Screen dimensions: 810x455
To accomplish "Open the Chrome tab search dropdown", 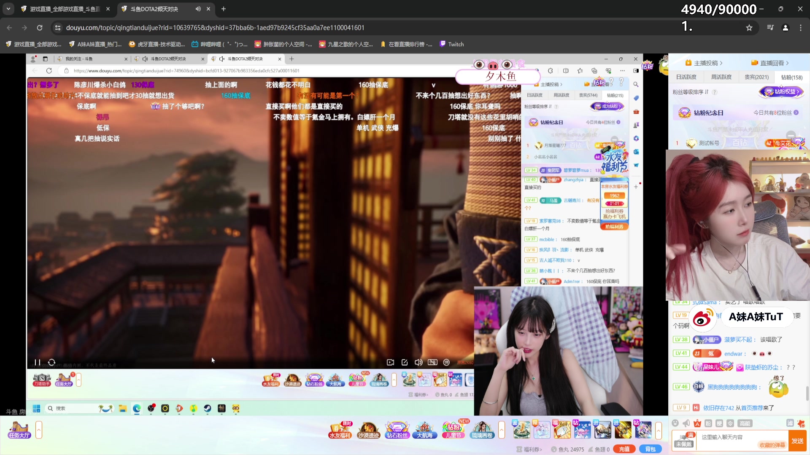I will pos(8,9).
